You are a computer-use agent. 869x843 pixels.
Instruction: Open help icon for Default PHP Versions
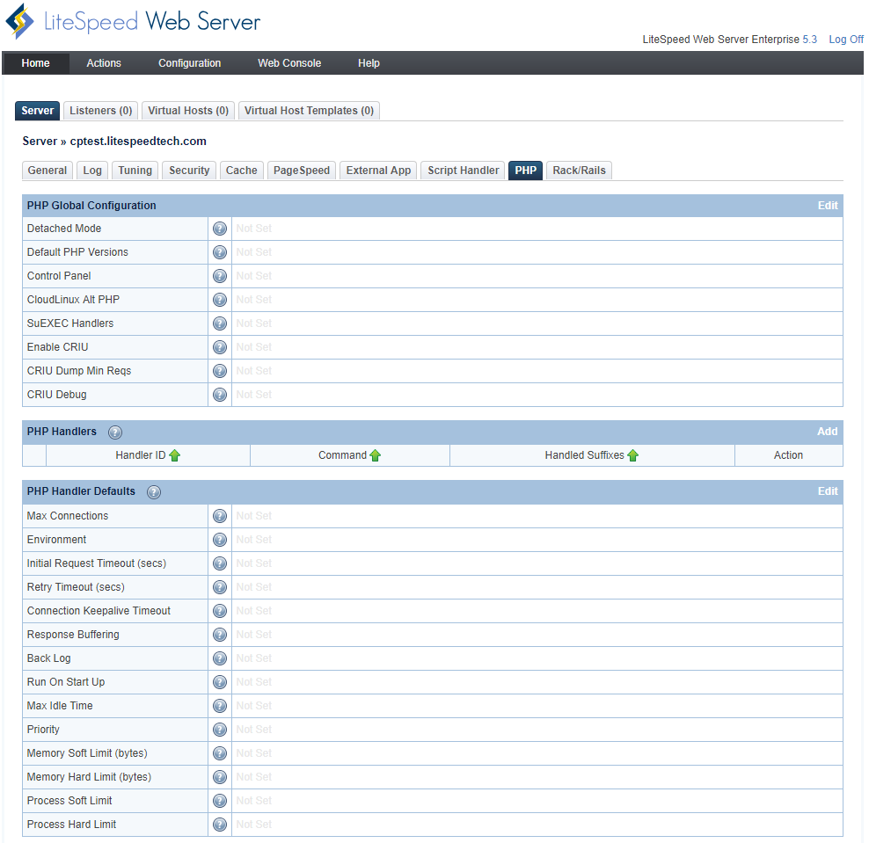pyautogui.click(x=220, y=252)
